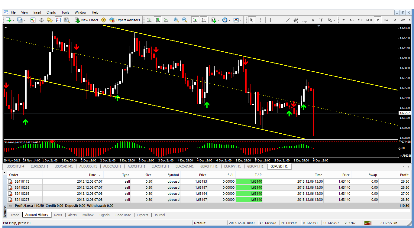
Task: Switch timeframe to W1
Action: pos(403,20)
